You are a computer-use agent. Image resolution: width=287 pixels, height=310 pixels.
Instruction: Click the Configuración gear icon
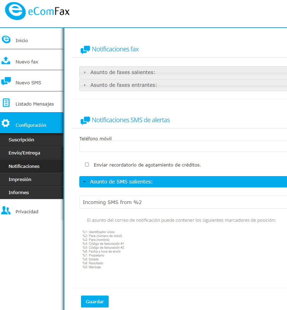6,123
